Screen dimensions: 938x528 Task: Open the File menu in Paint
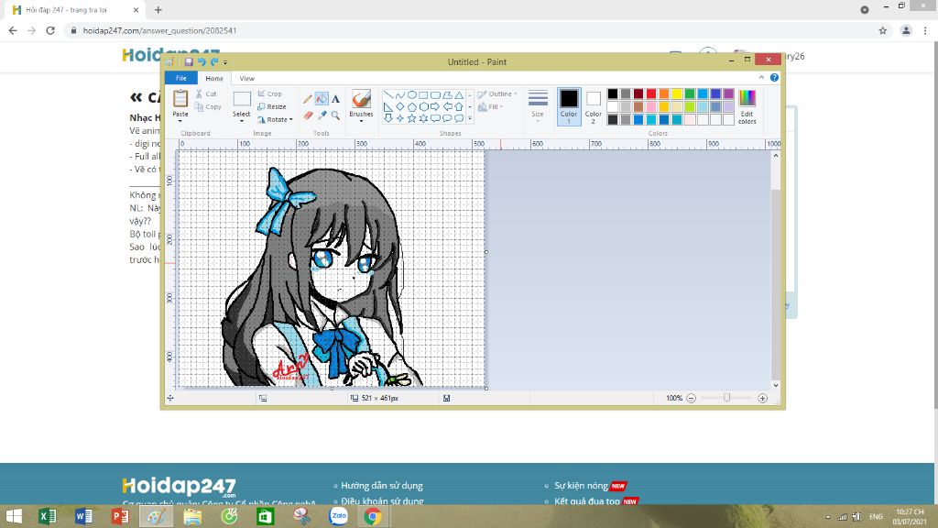(180, 79)
